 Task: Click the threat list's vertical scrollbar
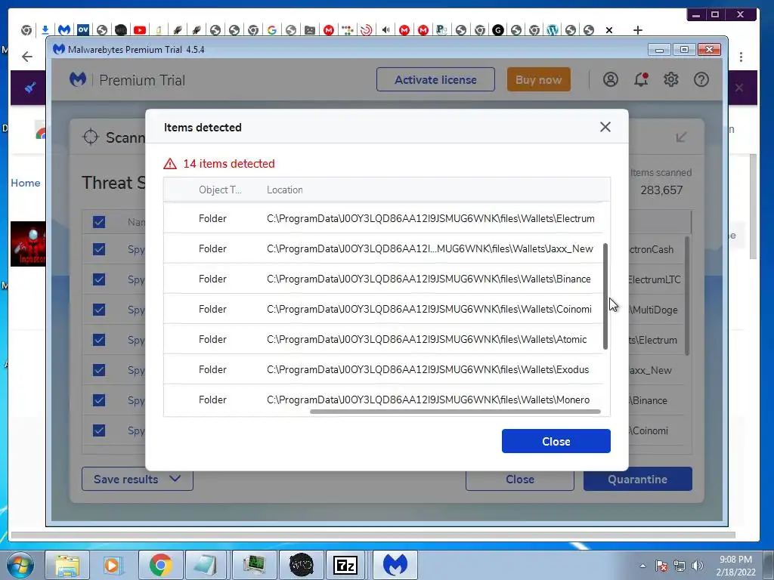[x=686, y=295]
